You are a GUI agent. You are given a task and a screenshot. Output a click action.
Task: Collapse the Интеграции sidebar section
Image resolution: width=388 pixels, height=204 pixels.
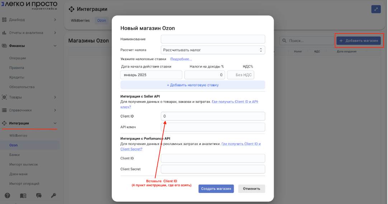tap(55, 123)
